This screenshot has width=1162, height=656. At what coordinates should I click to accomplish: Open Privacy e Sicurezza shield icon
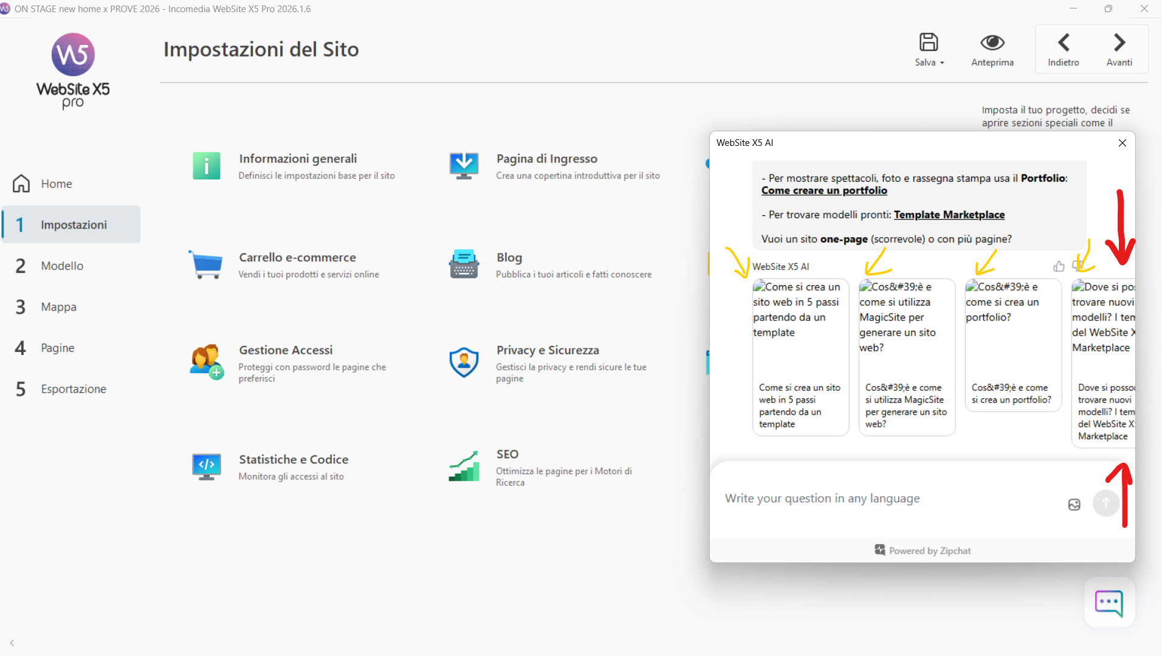tap(464, 362)
